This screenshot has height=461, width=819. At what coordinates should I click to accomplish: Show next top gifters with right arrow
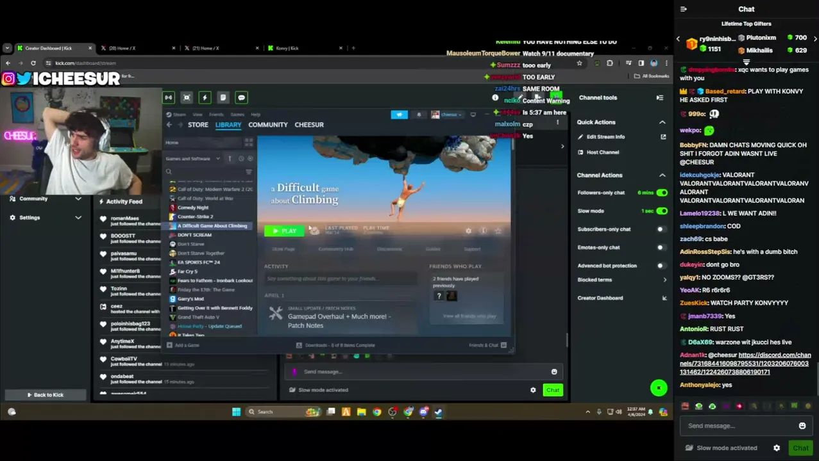815,39
